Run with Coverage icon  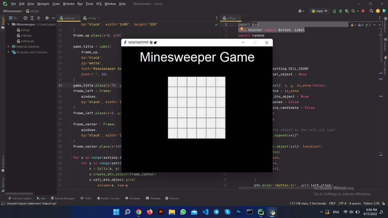click(347, 11)
